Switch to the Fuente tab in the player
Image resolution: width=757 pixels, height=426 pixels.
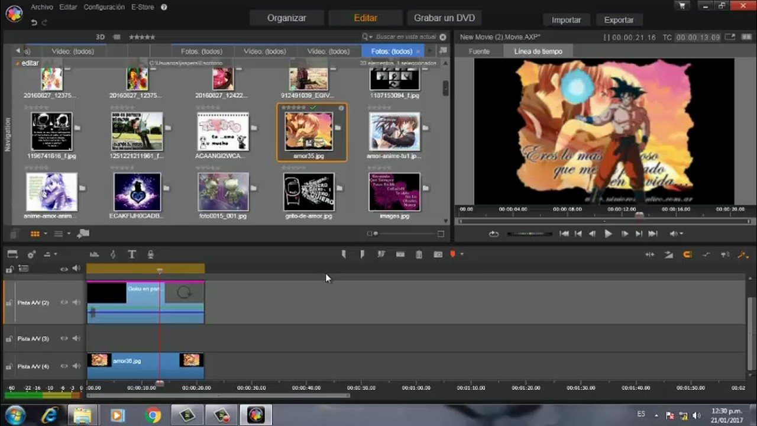click(479, 51)
